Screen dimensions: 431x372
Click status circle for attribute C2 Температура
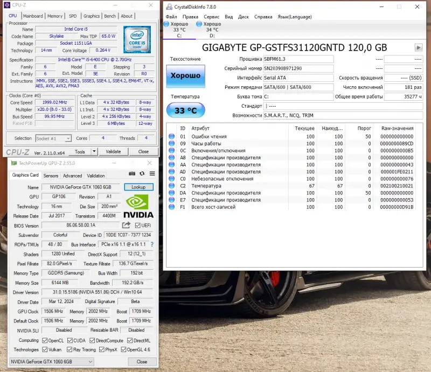tap(171, 186)
